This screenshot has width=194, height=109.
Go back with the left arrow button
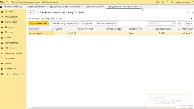click(31, 12)
